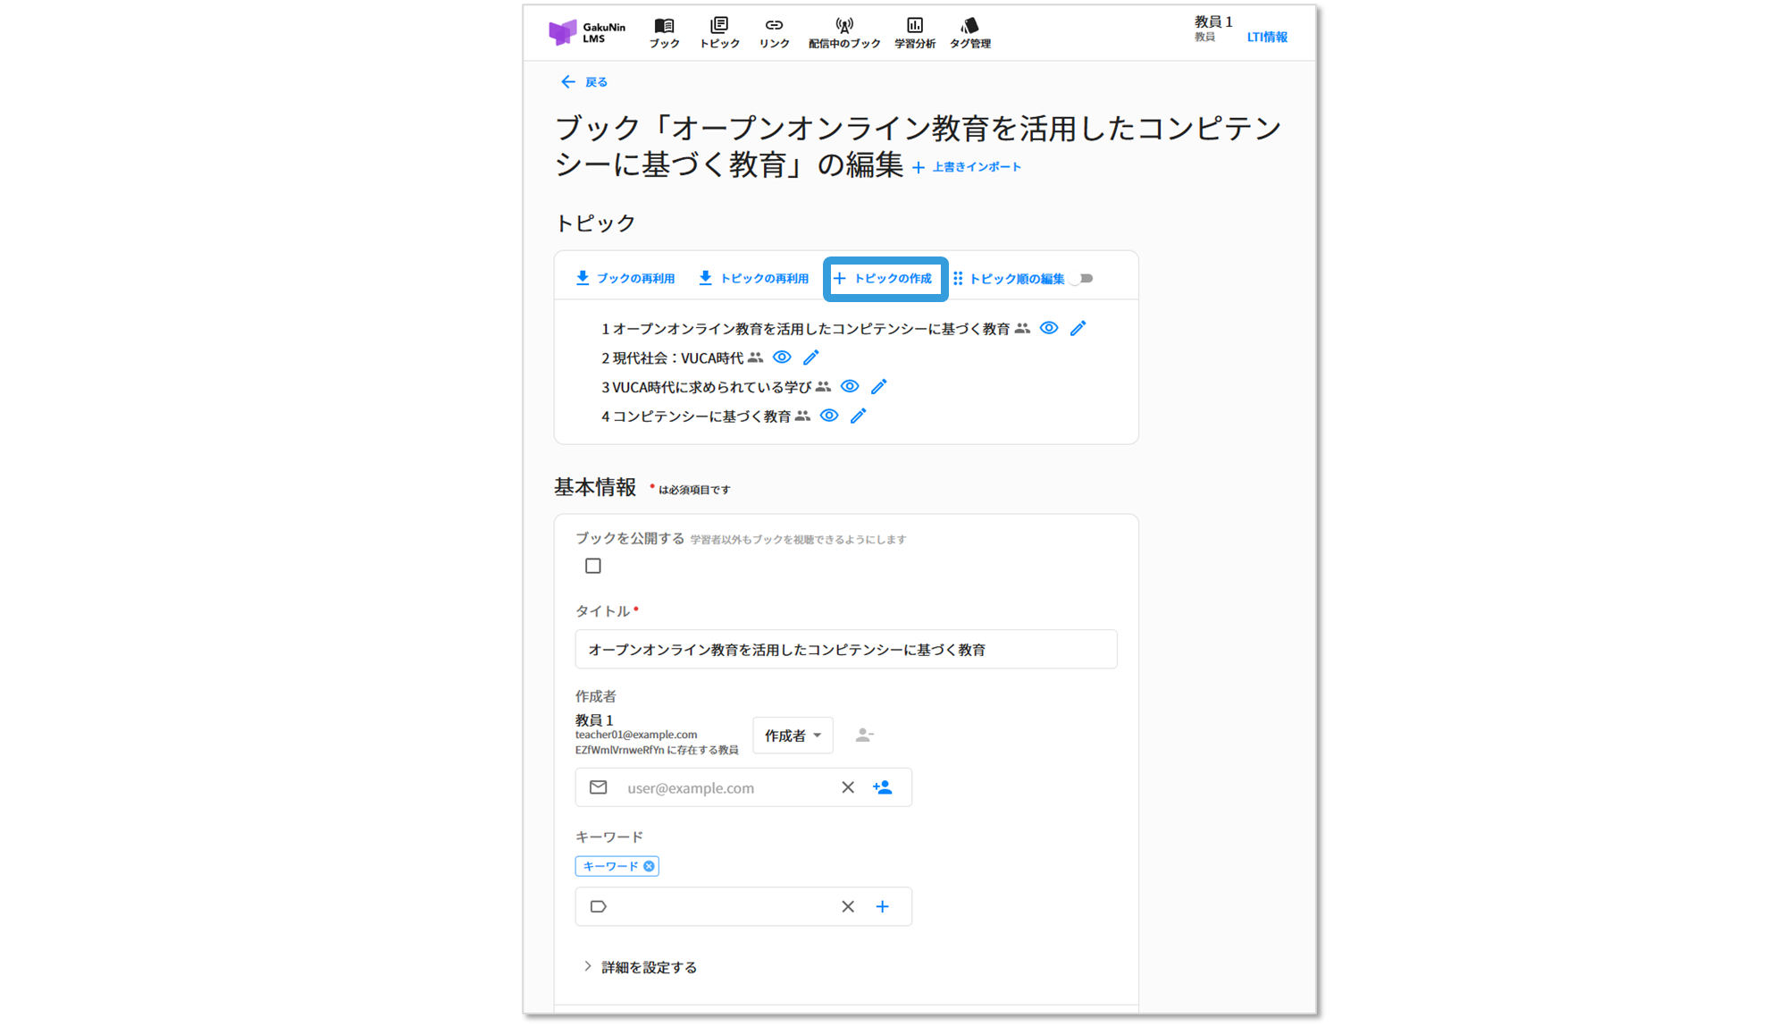This screenshot has width=1787, height=1026.
Task: Check ブックを公開する checkbox
Action: (x=592, y=566)
